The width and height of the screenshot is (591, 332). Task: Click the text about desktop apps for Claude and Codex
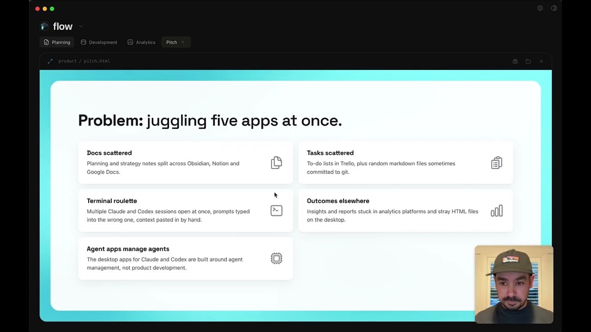[165, 264]
